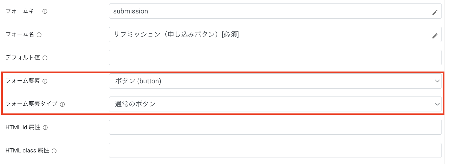This screenshot has width=452, height=164.
Task: Click the フォームキー label text
Action: [x=23, y=11]
